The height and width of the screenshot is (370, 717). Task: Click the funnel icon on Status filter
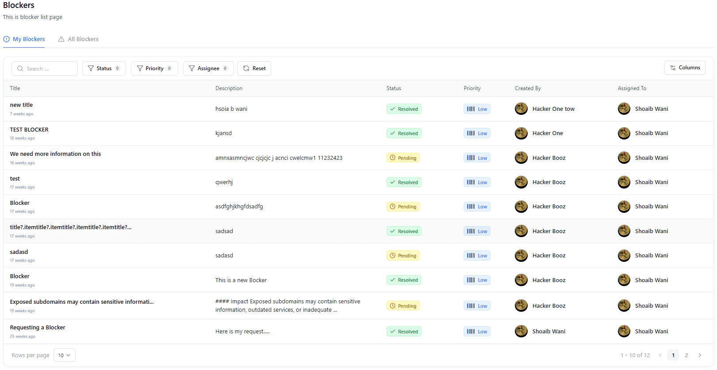point(91,68)
